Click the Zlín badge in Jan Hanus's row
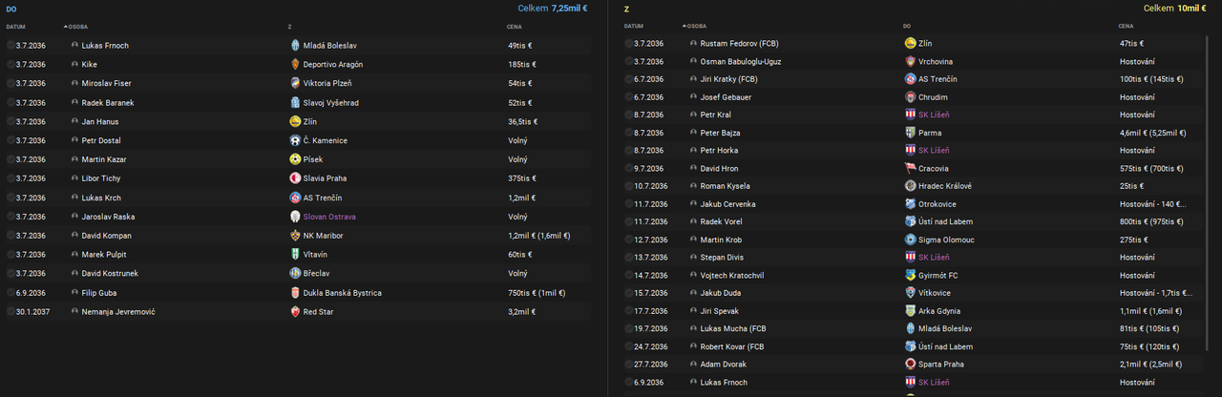This screenshot has height=397, width=1222. tap(295, 121)
